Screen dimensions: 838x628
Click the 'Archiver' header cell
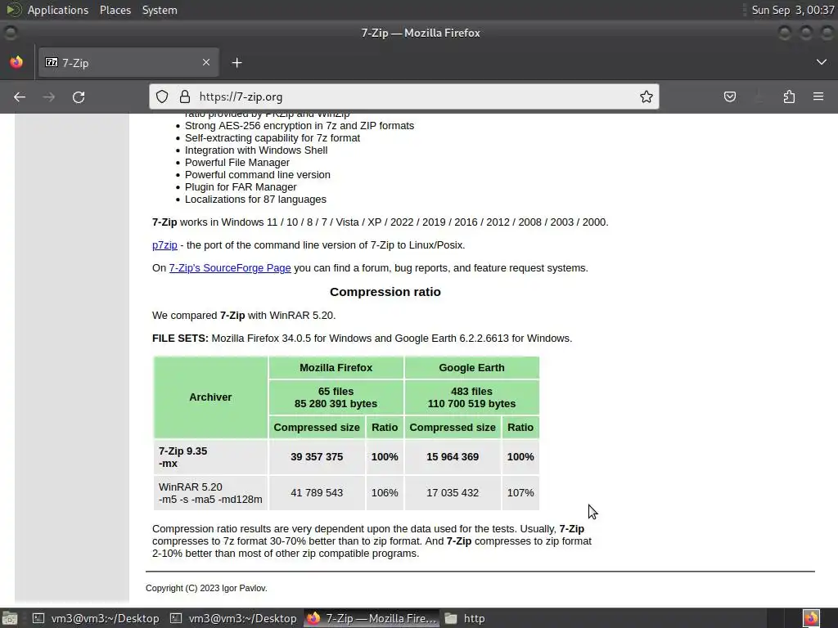point(210,397)
